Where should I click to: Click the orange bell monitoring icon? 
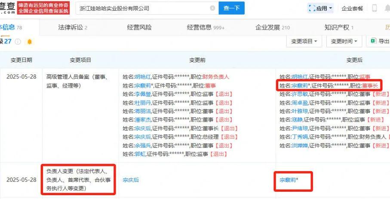tap(30, 42)
